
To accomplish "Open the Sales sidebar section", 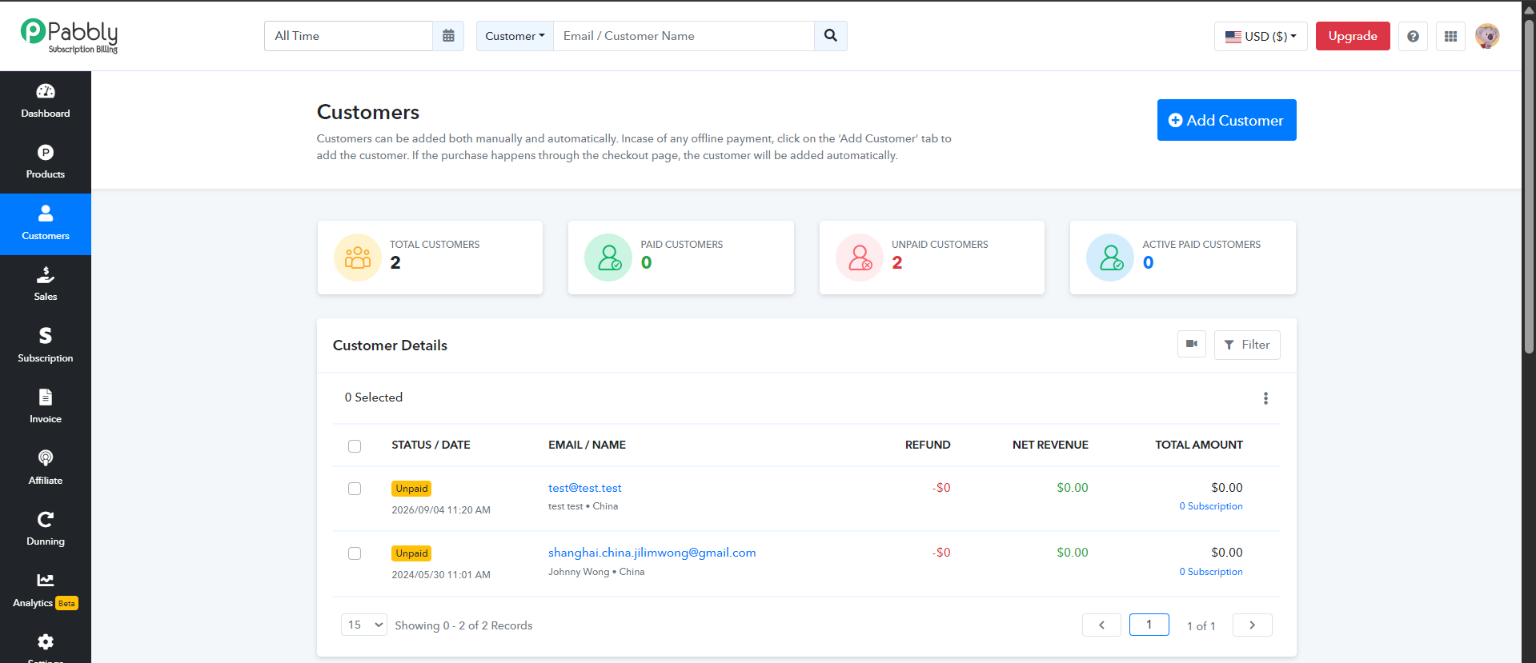I will pyautogui.click(x=46, y=285).
